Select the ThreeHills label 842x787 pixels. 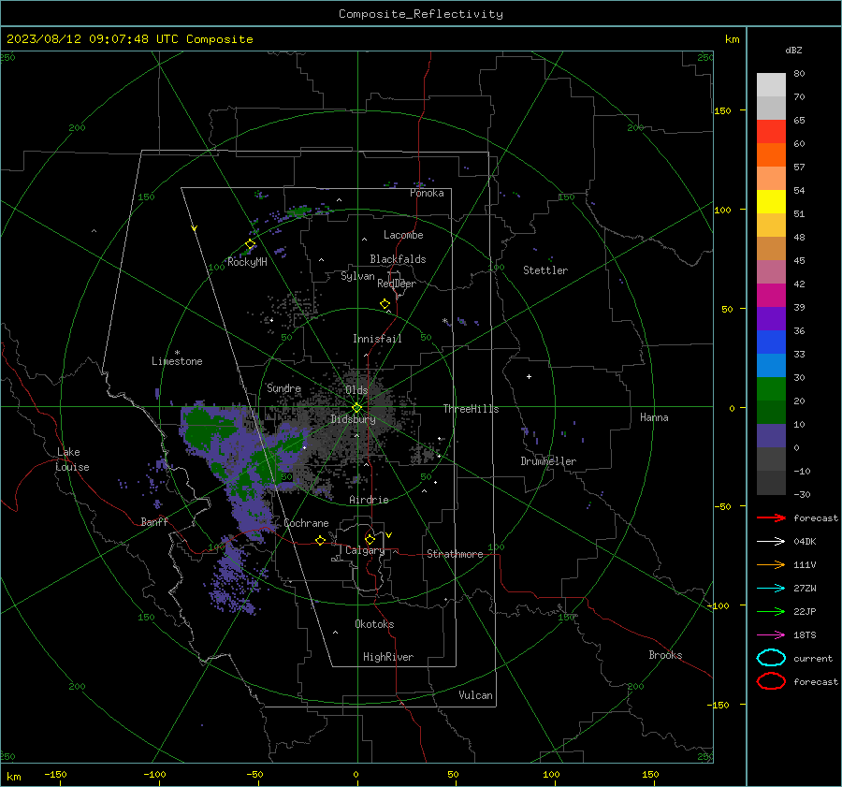coord(471,409)
